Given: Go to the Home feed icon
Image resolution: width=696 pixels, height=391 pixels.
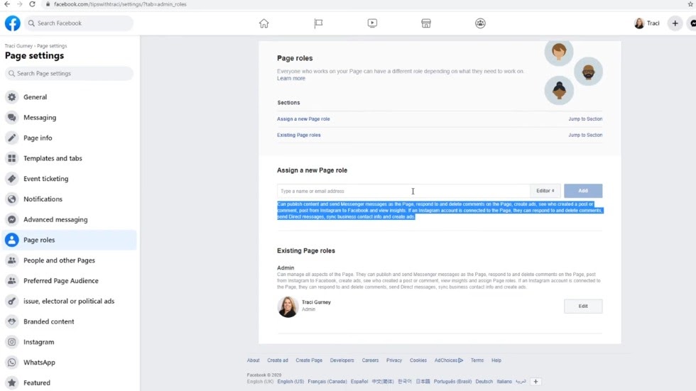Looking at the screenshot, I should tap(263, 23).
